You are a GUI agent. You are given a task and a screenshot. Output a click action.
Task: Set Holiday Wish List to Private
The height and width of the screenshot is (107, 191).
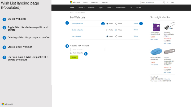click(116, 24)
